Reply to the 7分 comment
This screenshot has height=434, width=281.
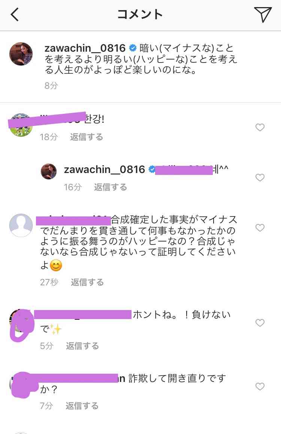coord(82,406)
